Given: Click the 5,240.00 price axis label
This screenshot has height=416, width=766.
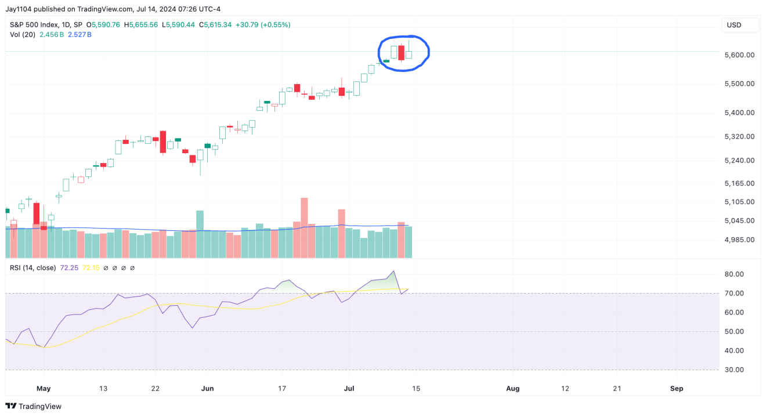Looking at the screenshot, I should (739, 160).
